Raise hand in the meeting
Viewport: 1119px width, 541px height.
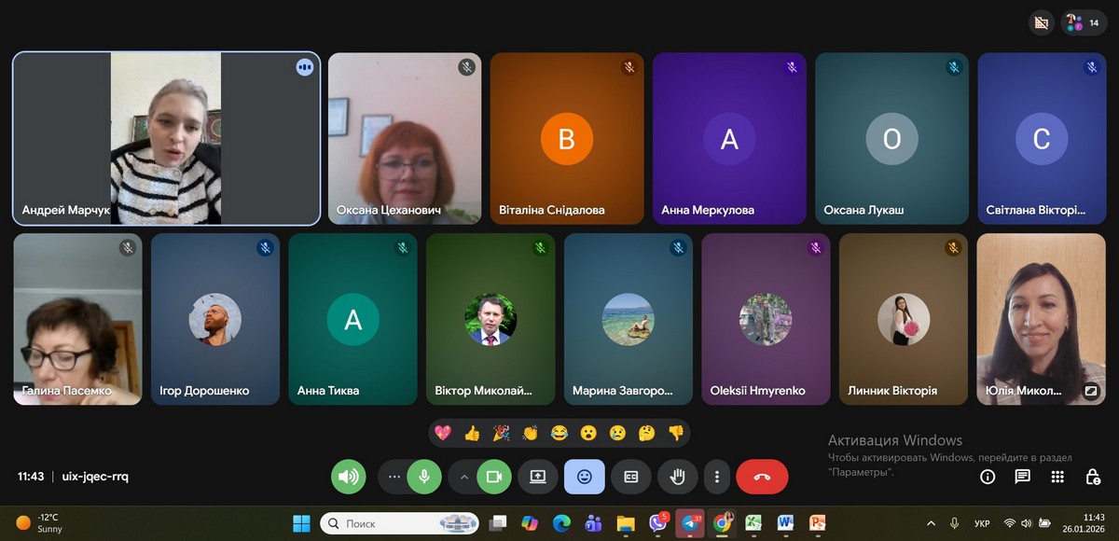point(678,477)
